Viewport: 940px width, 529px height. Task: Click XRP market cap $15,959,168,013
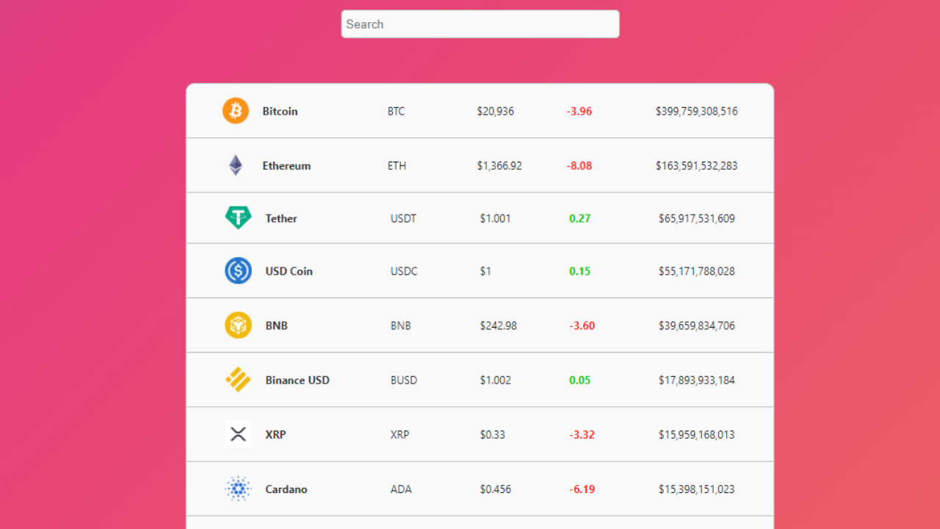(x=697, y=435)
